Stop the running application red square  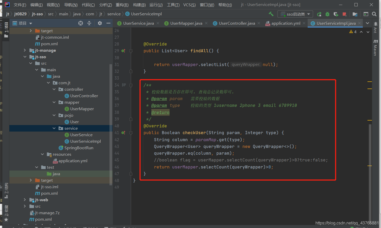click(344, 14)
